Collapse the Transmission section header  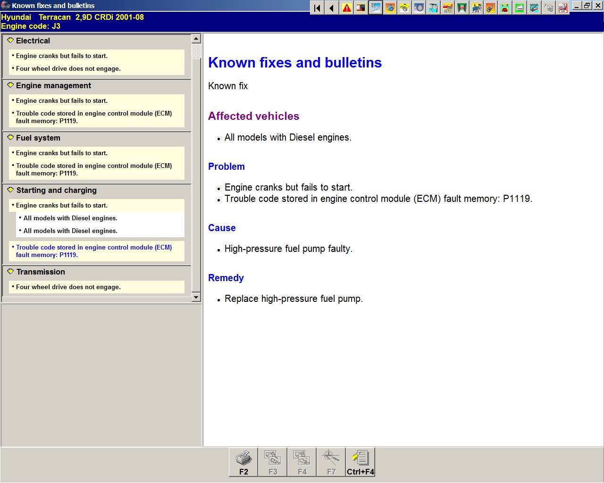[10, 272]
